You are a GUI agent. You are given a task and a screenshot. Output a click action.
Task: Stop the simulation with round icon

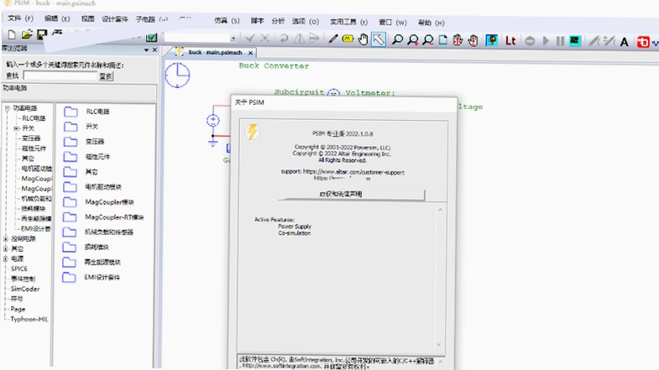[530, 41]
